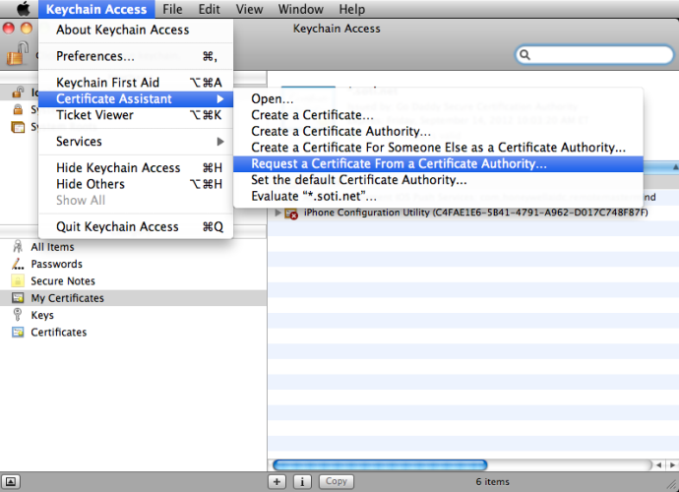Select the Keys label
The height and width of the screenshot is (492, 679).
click(42, 315)
